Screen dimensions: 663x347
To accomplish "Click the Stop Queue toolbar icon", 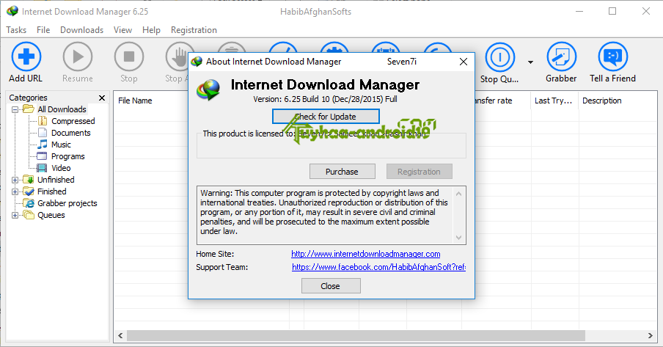I will point(499,56).
